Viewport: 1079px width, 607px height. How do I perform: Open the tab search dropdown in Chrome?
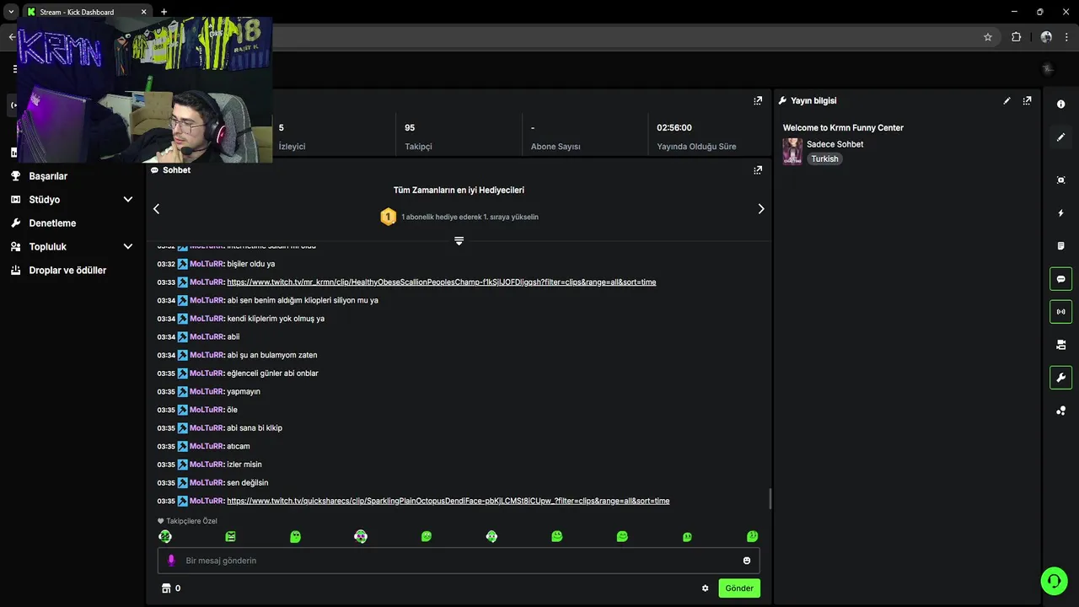tap(10, 12)
